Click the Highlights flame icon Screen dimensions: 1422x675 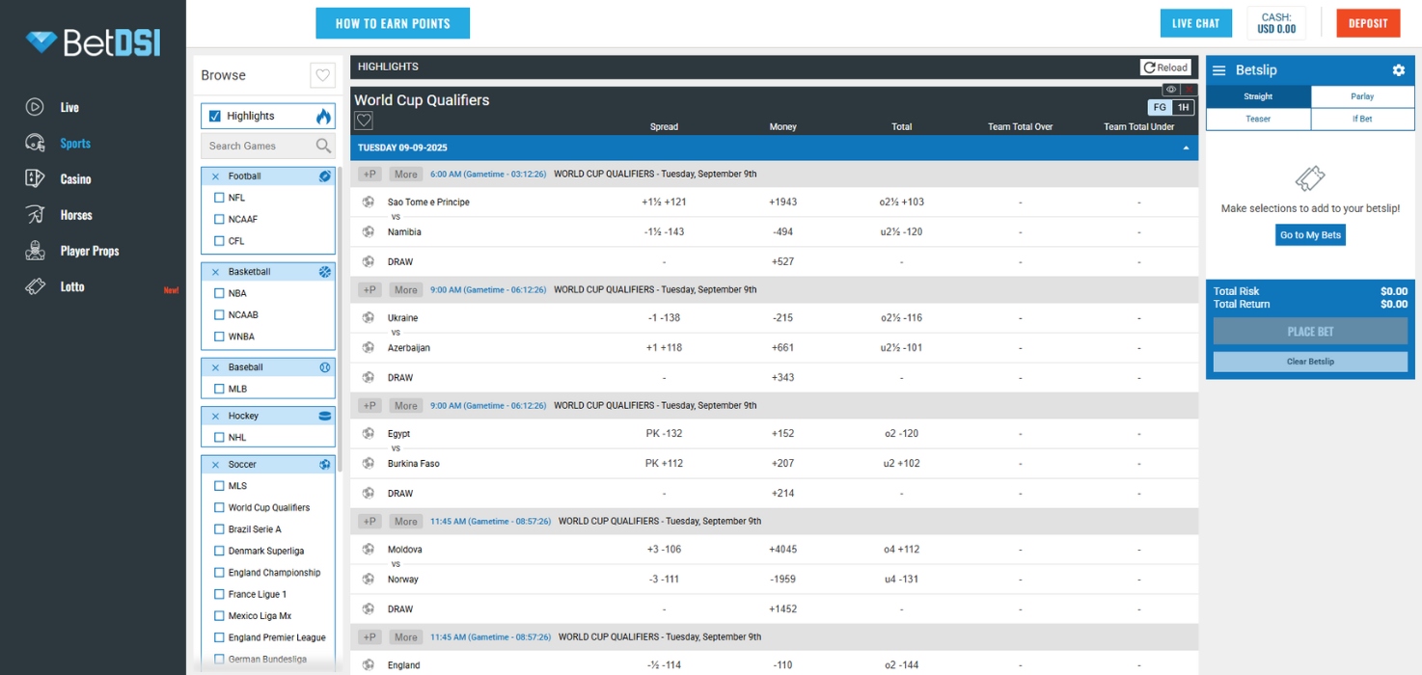click(x=323, y=116)
